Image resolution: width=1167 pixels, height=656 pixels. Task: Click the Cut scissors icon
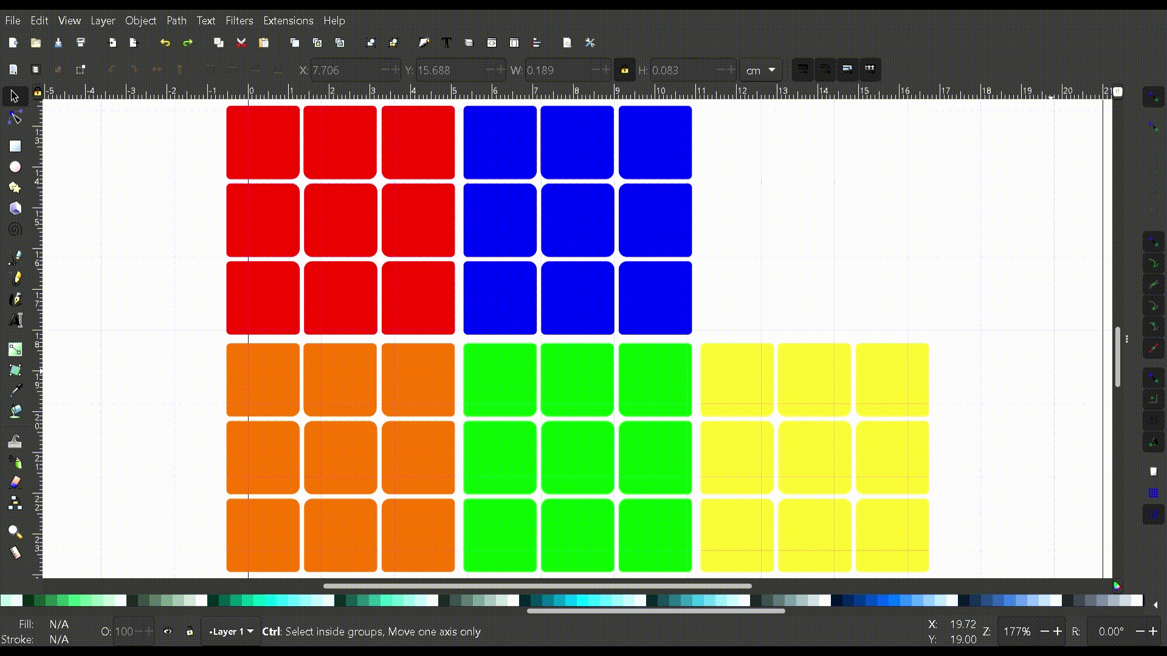click(241, 43)
